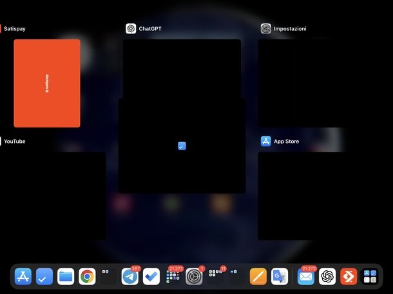This screenshot has height=294, width=393.
Task: Launch the blue checkmark app in dock
Action: [x=44, y=277]
